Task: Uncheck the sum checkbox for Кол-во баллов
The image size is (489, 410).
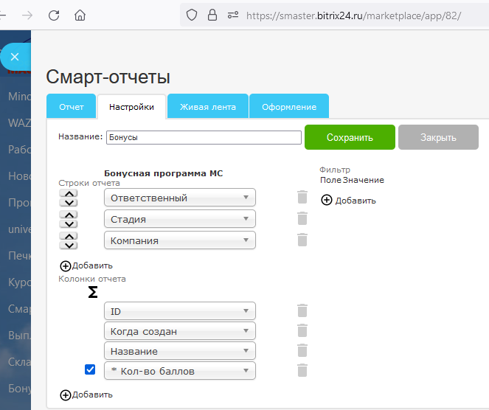Action: [91, 370]
